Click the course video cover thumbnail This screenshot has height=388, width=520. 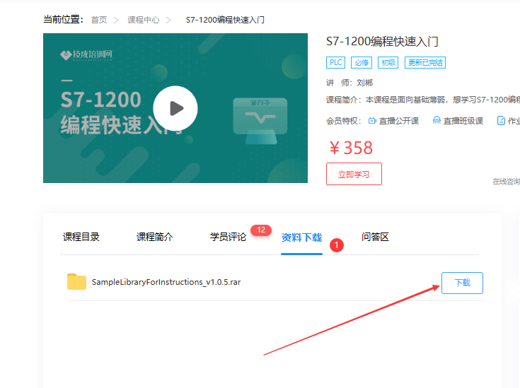pos(175,108)
